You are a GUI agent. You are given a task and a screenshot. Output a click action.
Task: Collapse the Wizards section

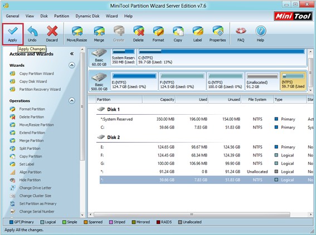click(x=72, y=65)
